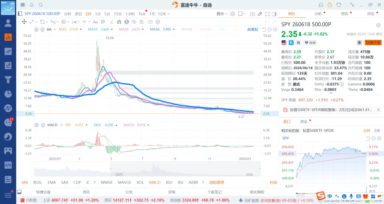
Task: Toggle the 自选 watchlist heart button
Action: tap(310, 43)
